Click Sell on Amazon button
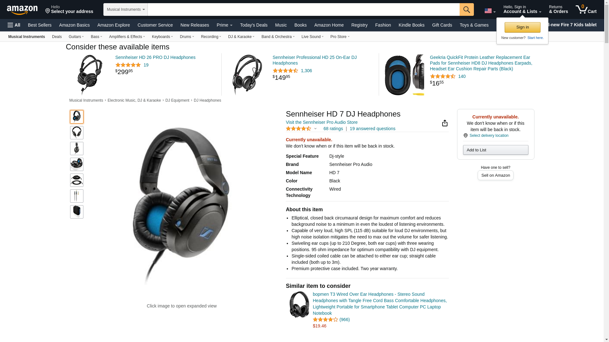Image resolution: width=609 pixels, height=342 pixels. pyautogui.click(x=495, y=175)
